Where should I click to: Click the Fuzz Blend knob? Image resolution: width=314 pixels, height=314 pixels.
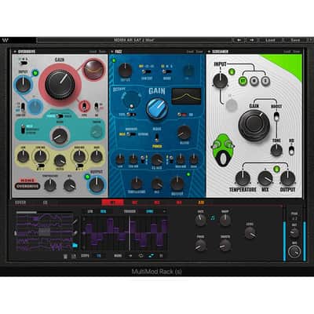coord(184,133)
